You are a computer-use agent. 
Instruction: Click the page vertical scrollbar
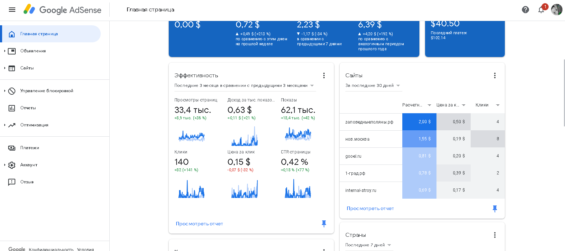[564, 93]
